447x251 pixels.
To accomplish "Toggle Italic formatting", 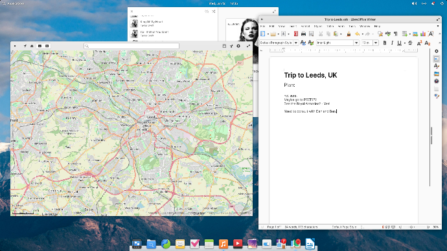I will (x=392, y=43).
